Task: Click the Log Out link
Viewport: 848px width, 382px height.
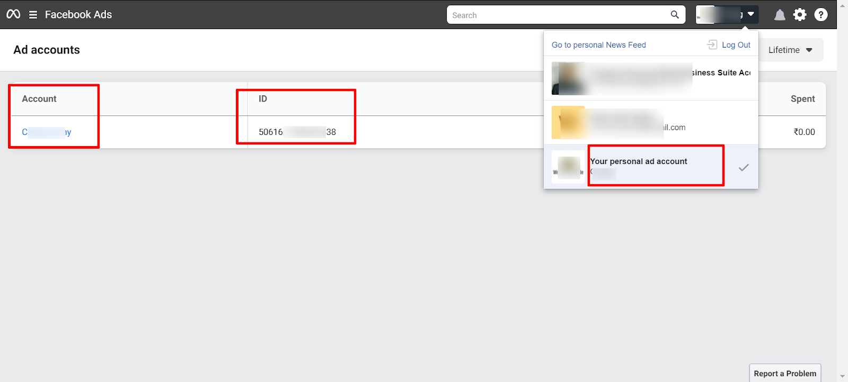Action: click(729, 45)
